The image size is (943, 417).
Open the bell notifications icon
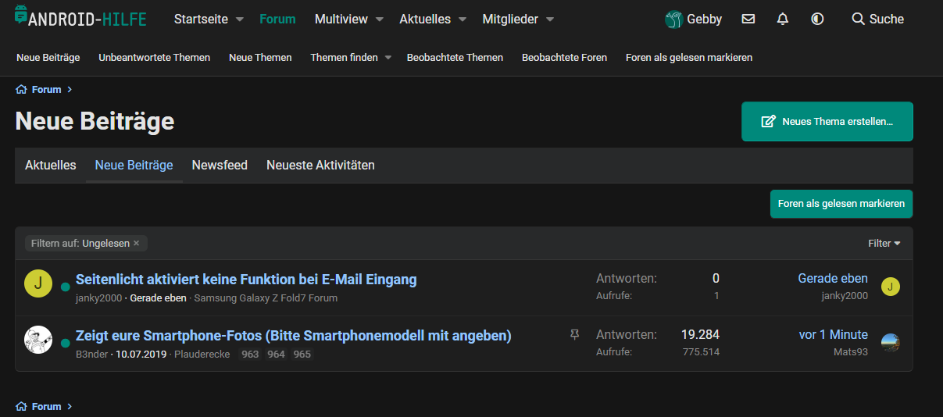pyautogui.click(x=783, y=19)
